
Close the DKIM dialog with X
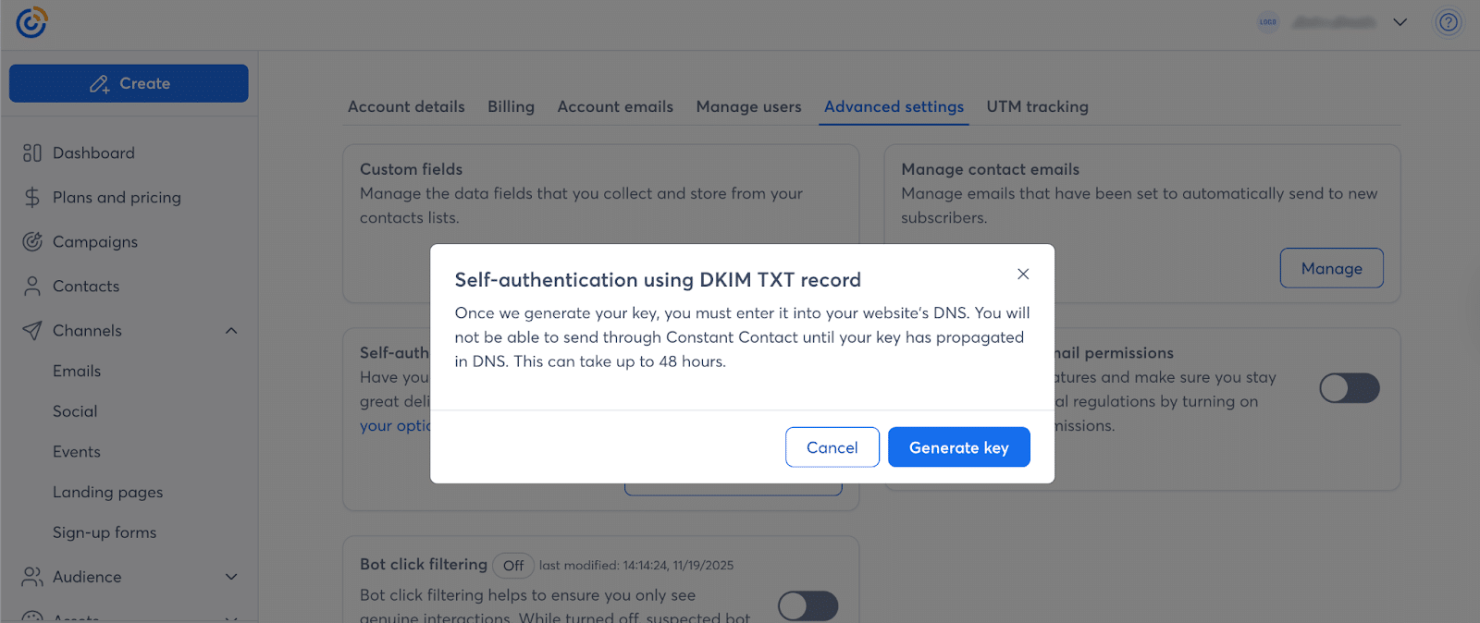[1023, 274]
